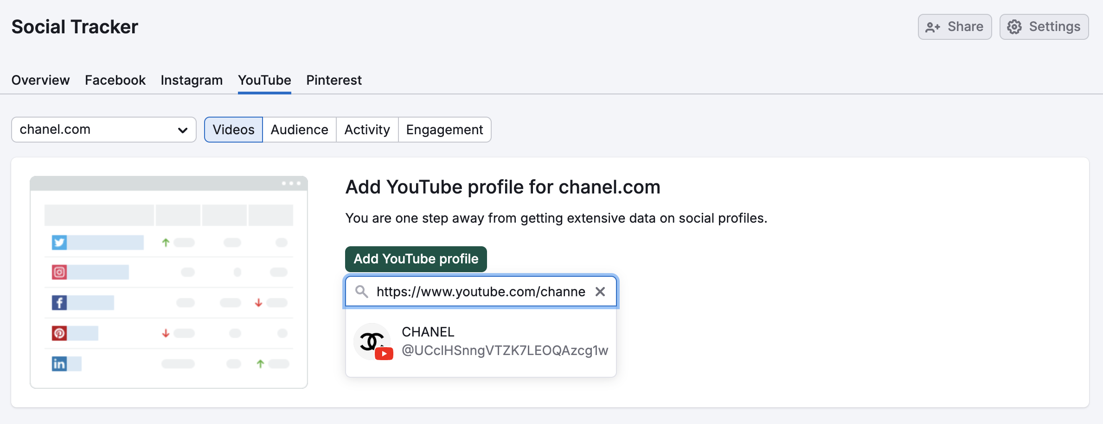This screenshot has height=424, width=1103.
Task: Click the Facebook icon in the preview card
Action: coord(60,303)
